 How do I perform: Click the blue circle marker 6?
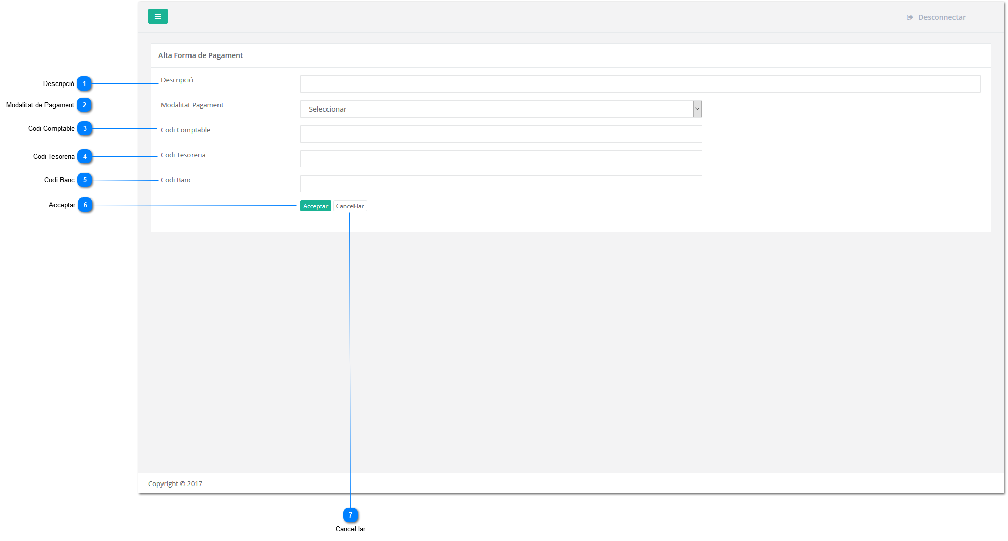[x=86, y=205]
